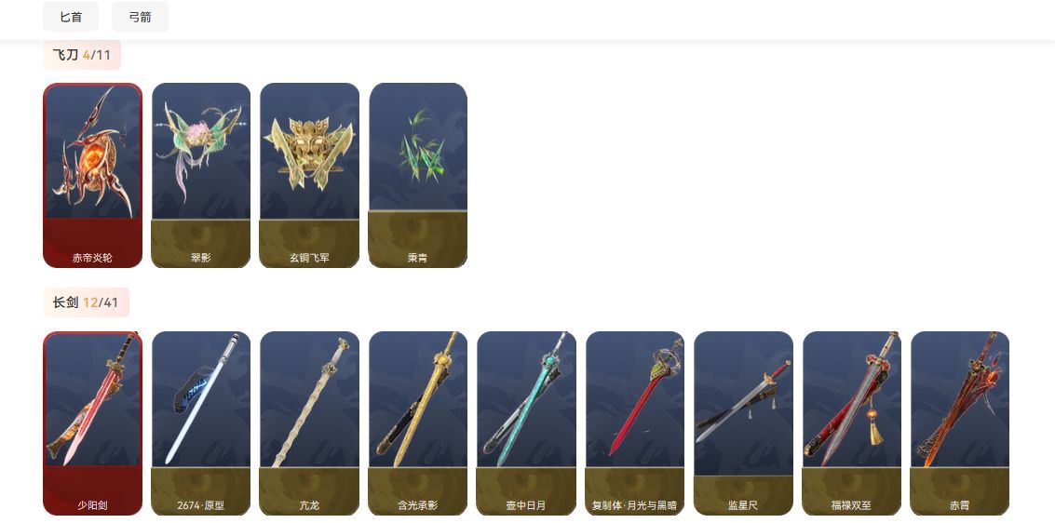Image resolution: width=1055 pixels, height=523 pixels.
Task: Pick the 监星尺 sword skin
Action: [x=743, y=423]
